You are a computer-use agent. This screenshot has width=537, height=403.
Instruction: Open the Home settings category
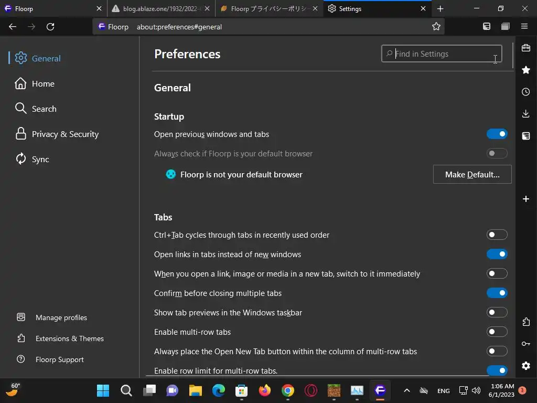point(35,83)
